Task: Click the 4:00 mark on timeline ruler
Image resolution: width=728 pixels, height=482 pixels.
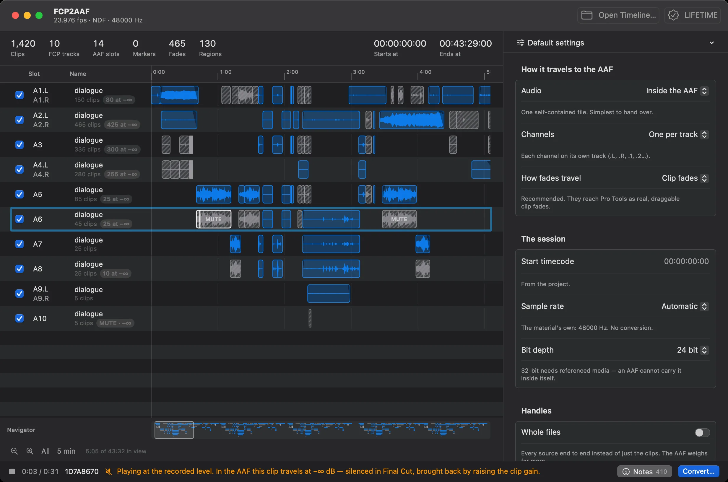Action: (425, 72)
